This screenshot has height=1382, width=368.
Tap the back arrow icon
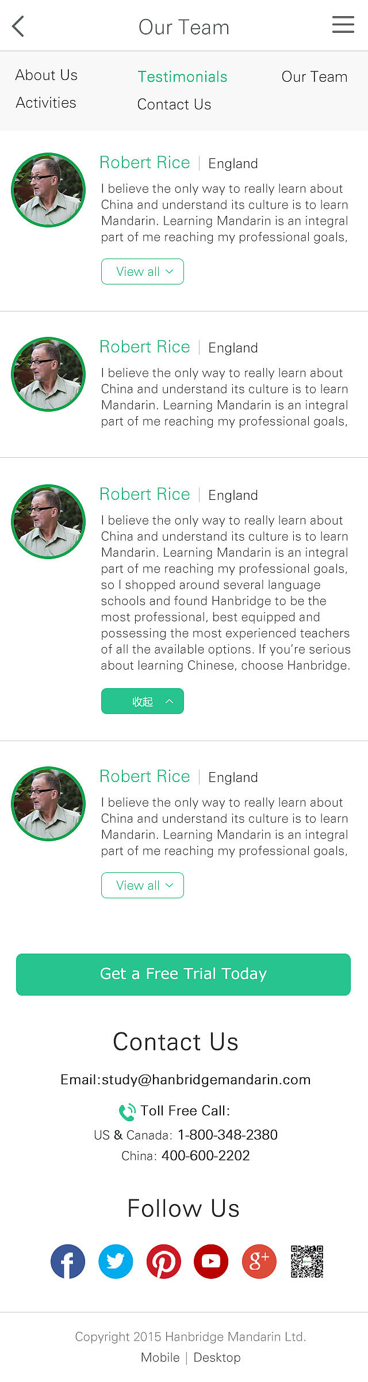[x=18, y=26]
